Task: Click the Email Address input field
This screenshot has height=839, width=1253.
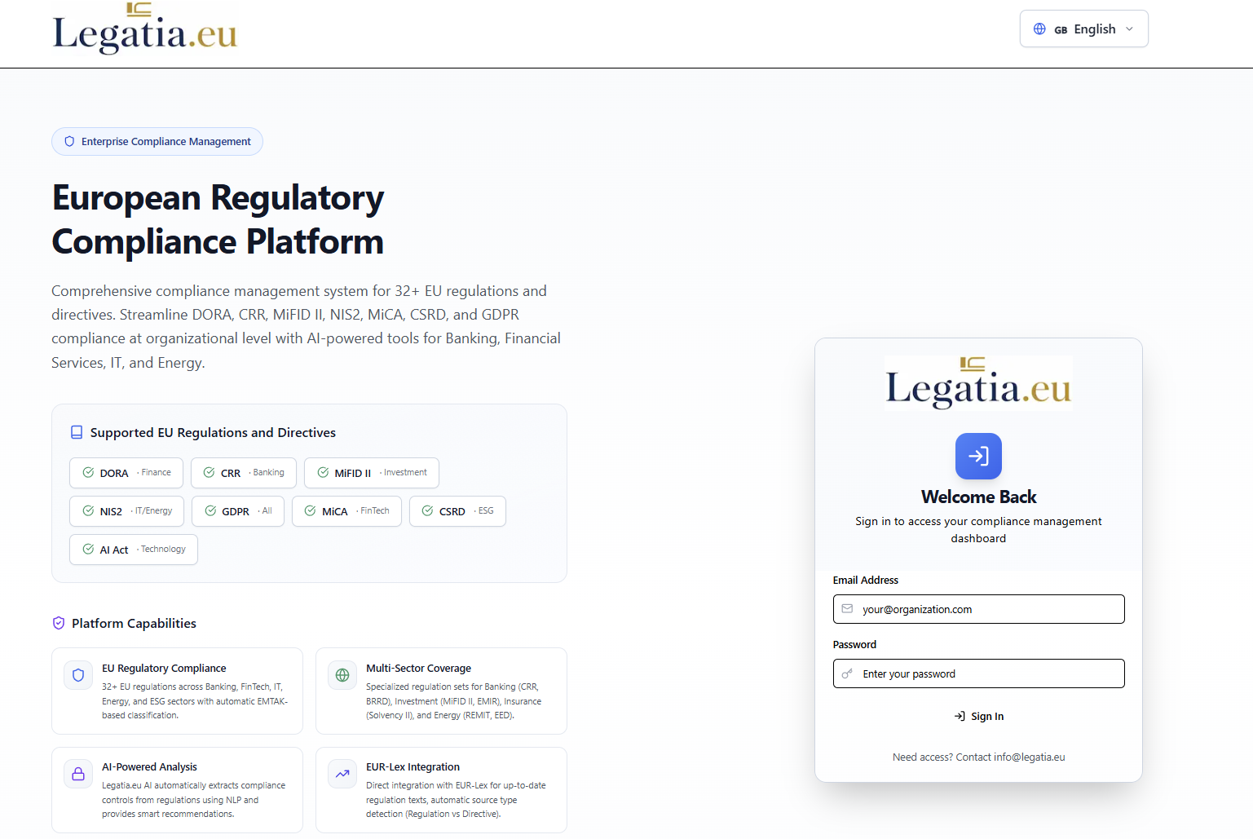Action: click(x=978, y=609)
